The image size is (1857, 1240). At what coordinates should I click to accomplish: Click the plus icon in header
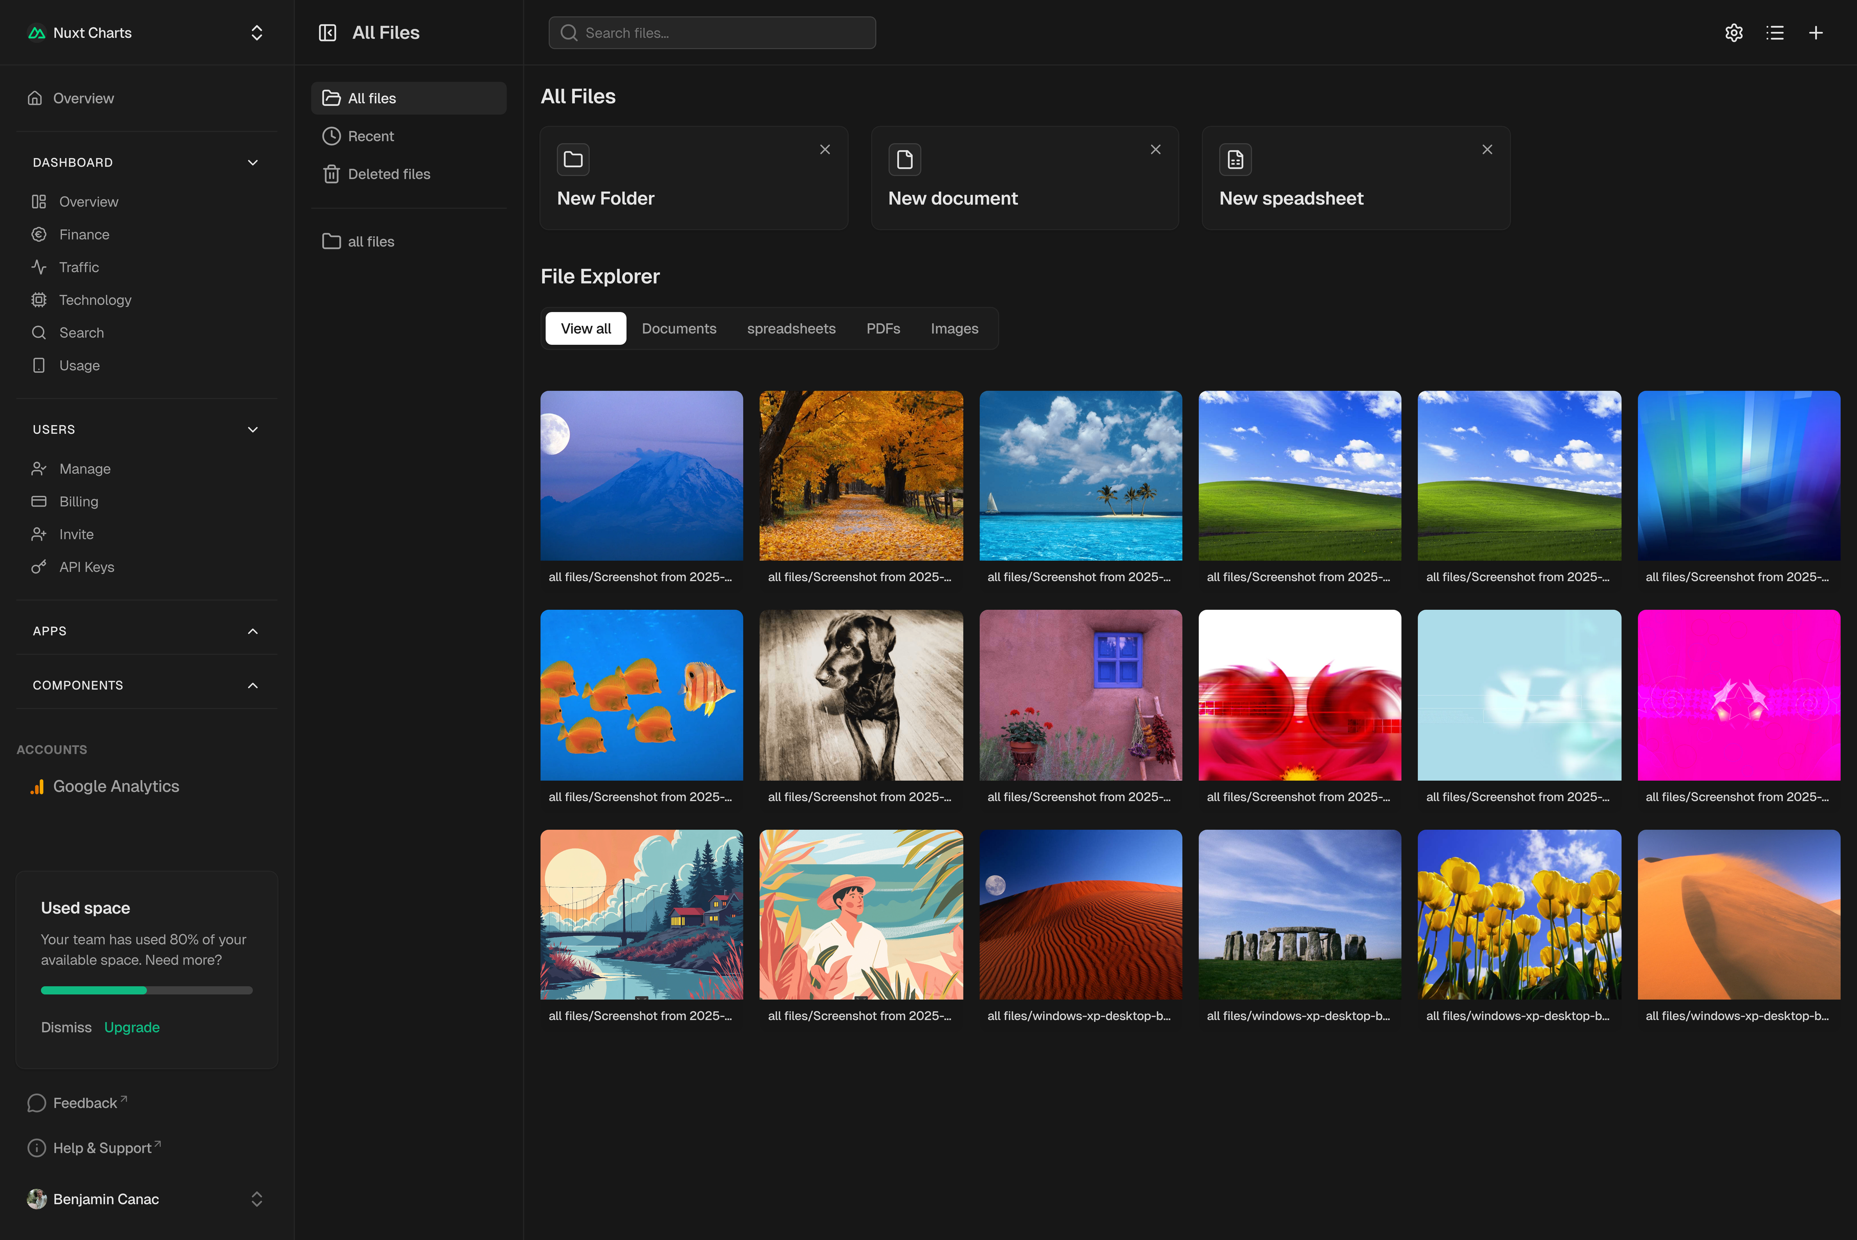click(x=1816, y=32)
